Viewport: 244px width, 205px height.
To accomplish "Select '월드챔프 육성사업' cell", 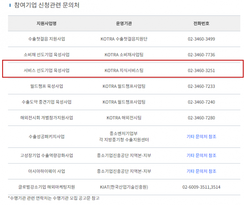I will (47, 86).
